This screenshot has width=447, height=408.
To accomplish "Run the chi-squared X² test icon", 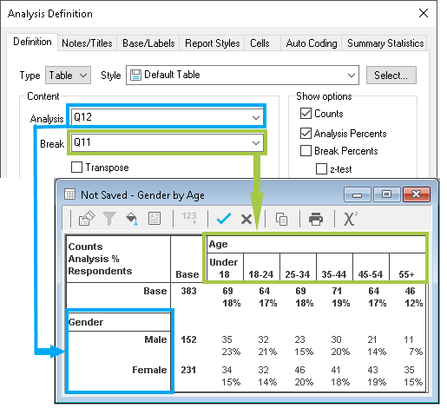I will coord(351,219).
